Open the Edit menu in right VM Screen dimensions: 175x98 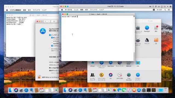[x=82, y=10]
